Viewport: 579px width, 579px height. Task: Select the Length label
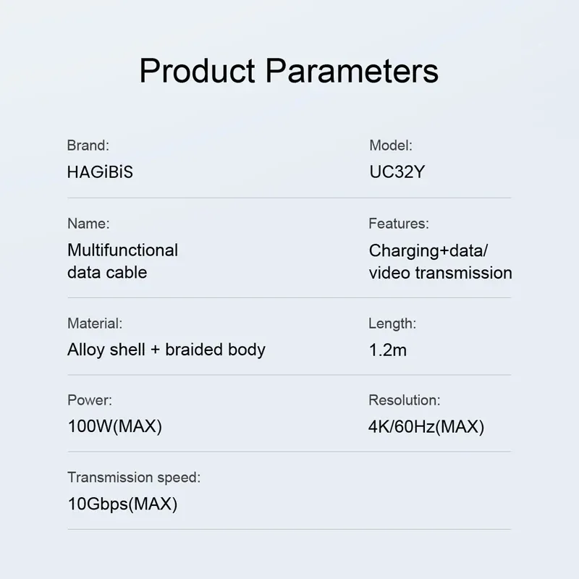392,324
